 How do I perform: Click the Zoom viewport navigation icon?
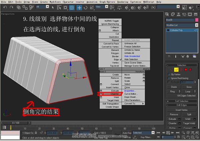click(x=183, y=133)
